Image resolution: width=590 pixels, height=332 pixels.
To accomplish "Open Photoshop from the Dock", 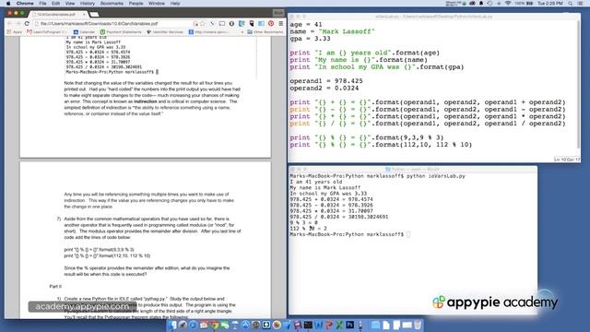I will (x=350, y=325).
